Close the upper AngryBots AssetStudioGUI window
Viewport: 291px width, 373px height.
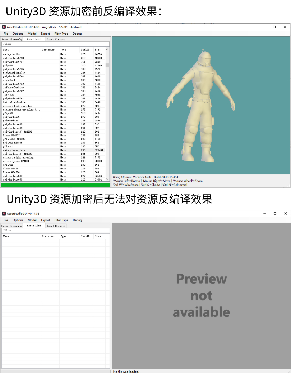coord(284,27)
